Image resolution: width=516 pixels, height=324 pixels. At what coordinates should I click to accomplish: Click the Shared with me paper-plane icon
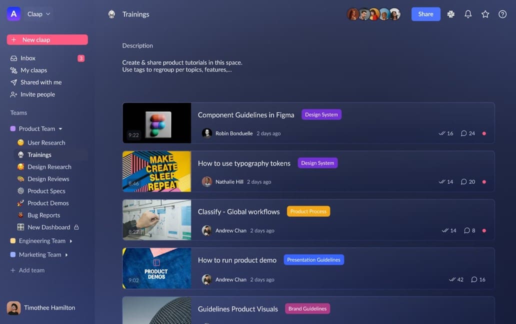coord(13,82)
